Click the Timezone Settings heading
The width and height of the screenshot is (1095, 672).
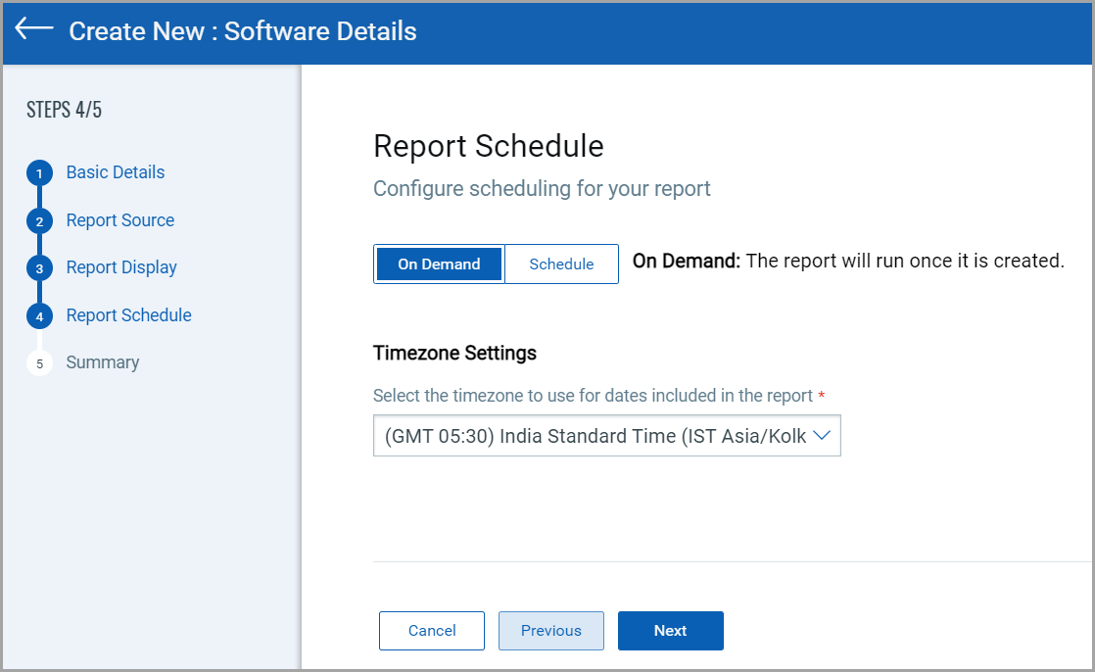[454, 353]
